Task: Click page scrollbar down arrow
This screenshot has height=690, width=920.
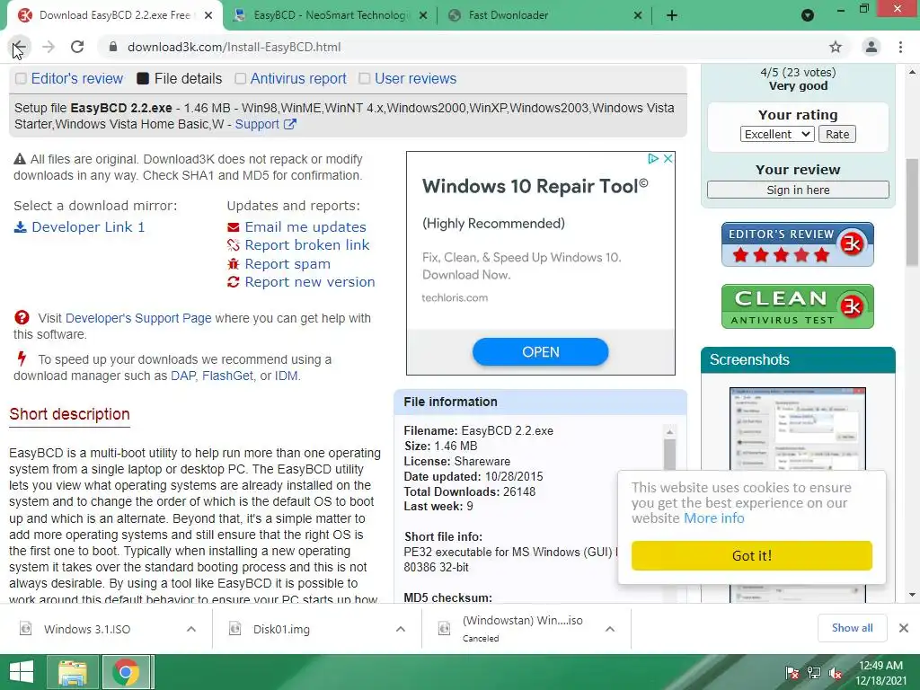Action: tap(913, 595)
